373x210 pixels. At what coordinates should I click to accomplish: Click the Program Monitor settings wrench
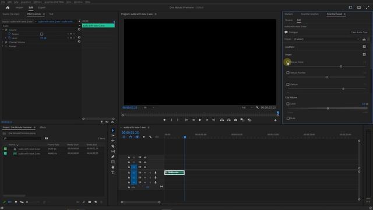(257, 107)
